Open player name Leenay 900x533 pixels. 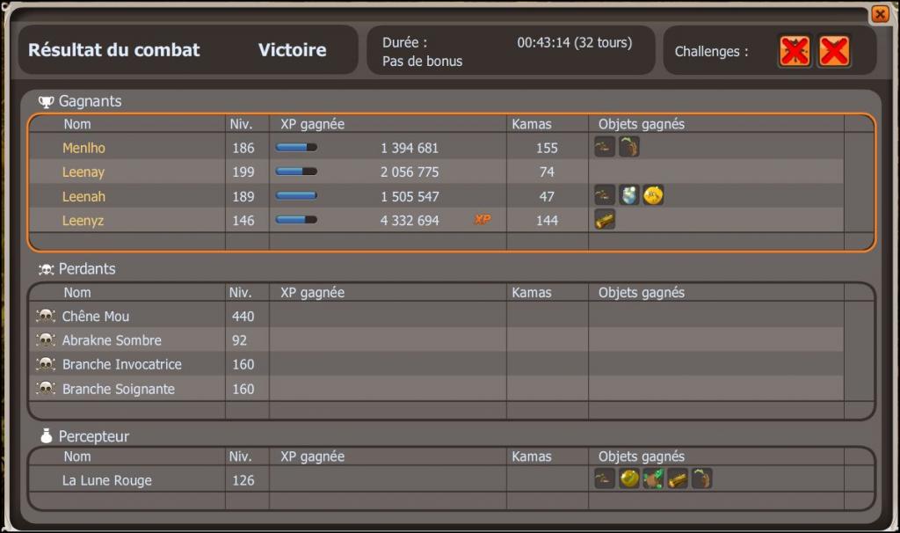point(83,172)
